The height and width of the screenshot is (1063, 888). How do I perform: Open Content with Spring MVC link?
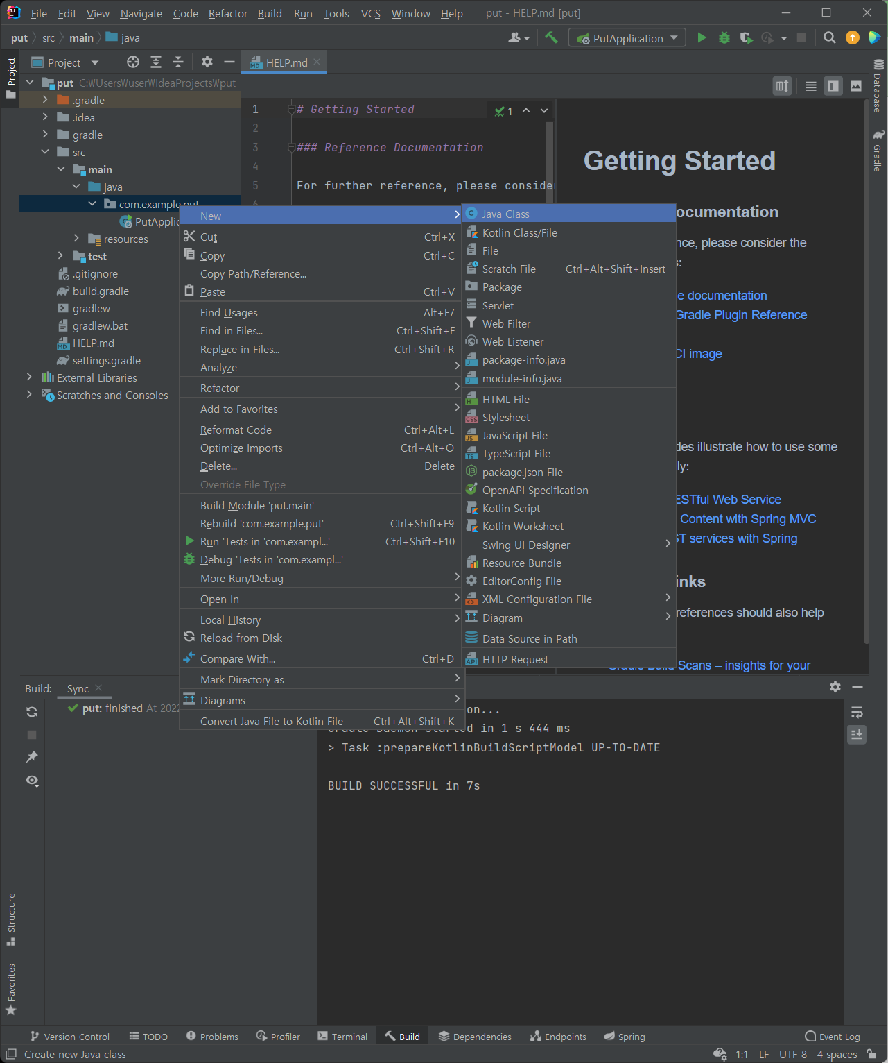[x=748, y=519]
